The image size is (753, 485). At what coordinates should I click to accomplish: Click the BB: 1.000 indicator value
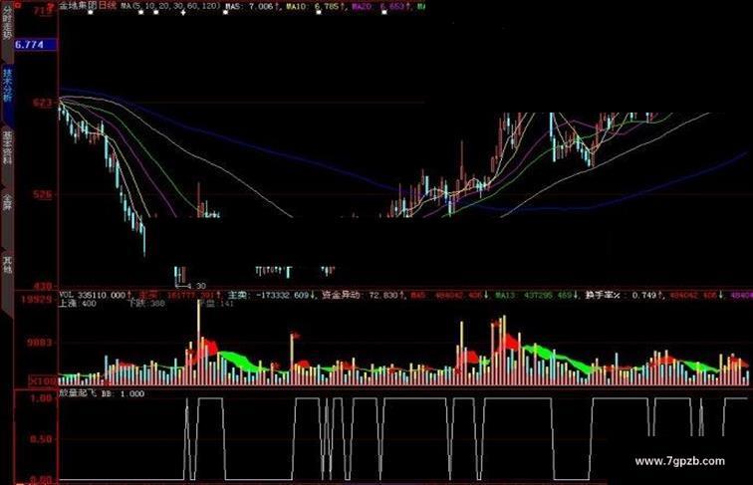pyautogui.click(x=123, y=393)
